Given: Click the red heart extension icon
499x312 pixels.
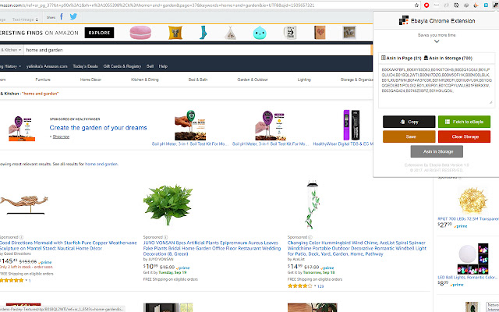Looking at the screenshot, I should (426, 5).
